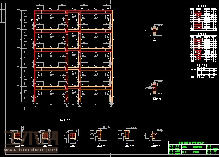
Task: Select the upper beam cross-section detail
Action: click(154, 32)
